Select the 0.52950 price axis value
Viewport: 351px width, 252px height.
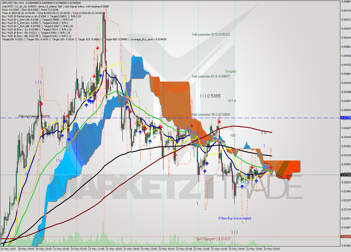tap(346, 164)
